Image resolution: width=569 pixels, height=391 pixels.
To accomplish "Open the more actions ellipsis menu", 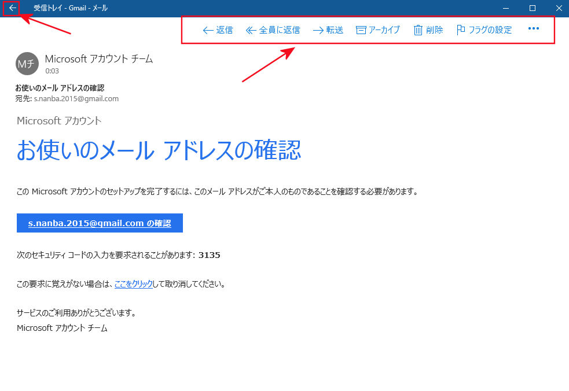I will (534, 29).
